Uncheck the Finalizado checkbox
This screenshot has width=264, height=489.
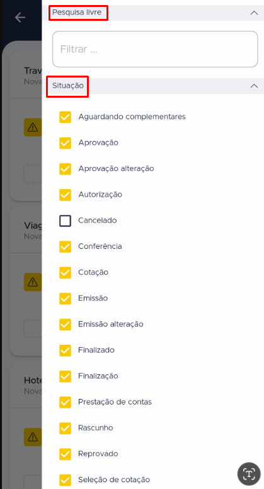tap(65, 350)
